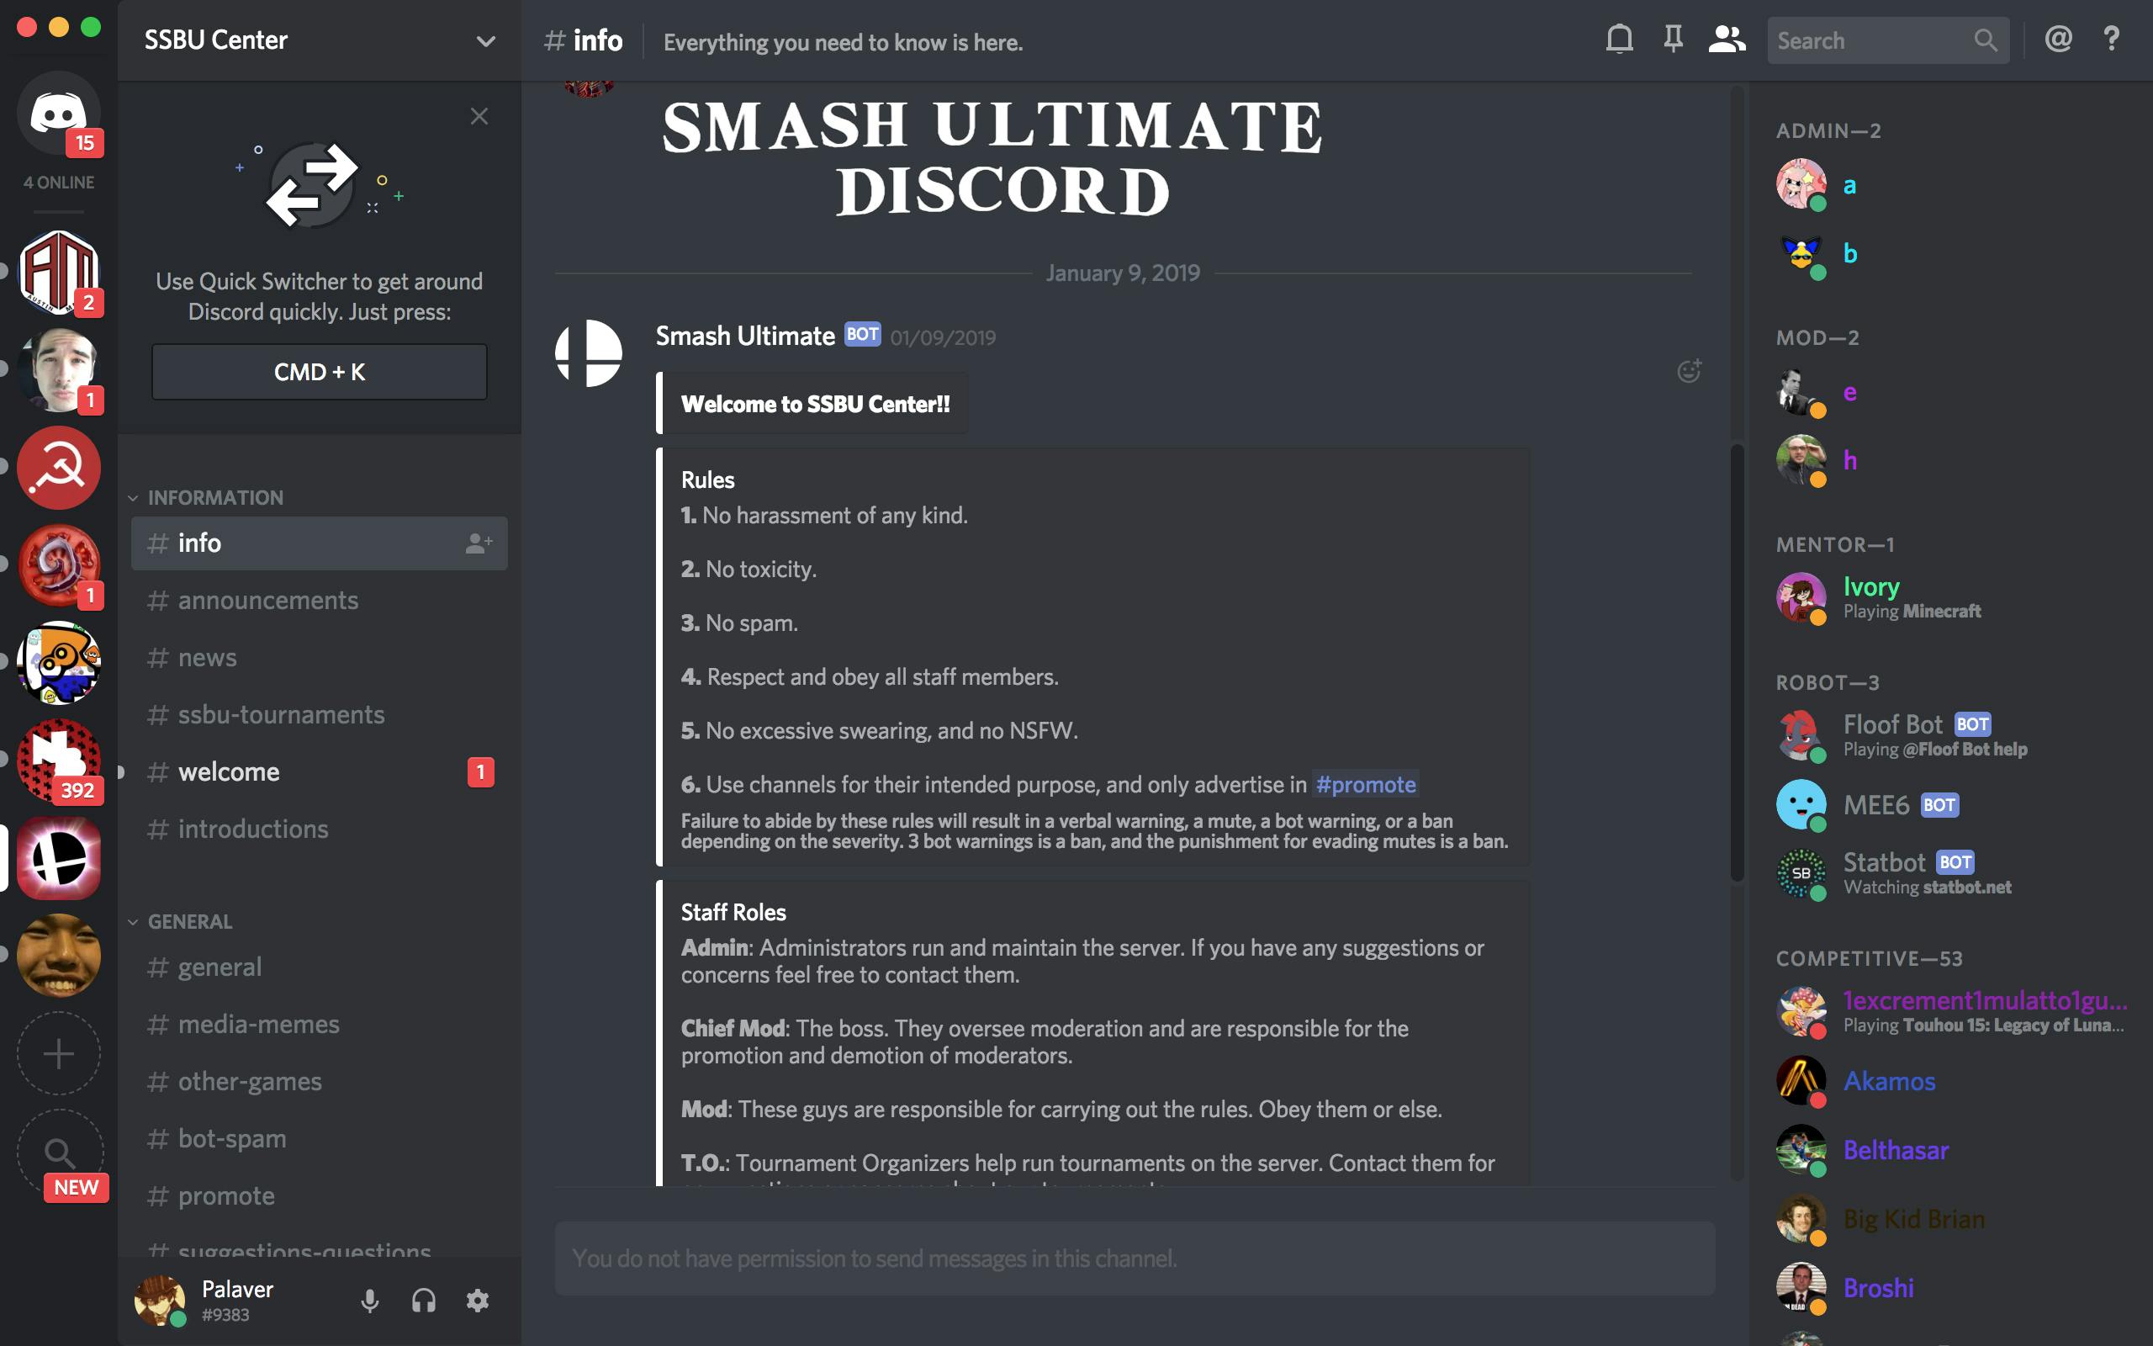Viewport: 2153px width, 1346px height.
Task: Click the pinned messages bookmark icon
Action: pyautogui.click(x=1673, y=42)
